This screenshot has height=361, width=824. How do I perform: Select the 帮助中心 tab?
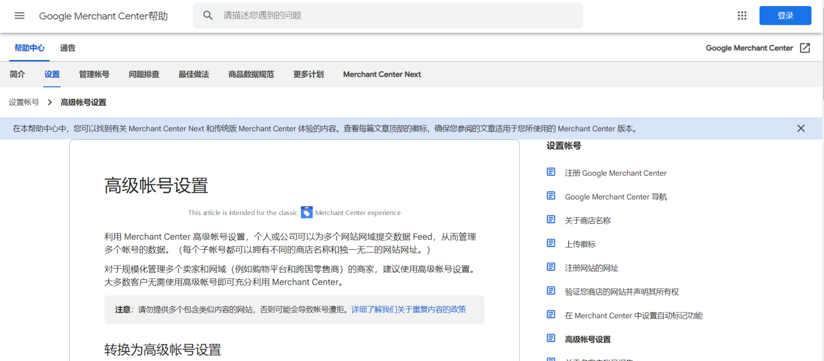point(29,48)
